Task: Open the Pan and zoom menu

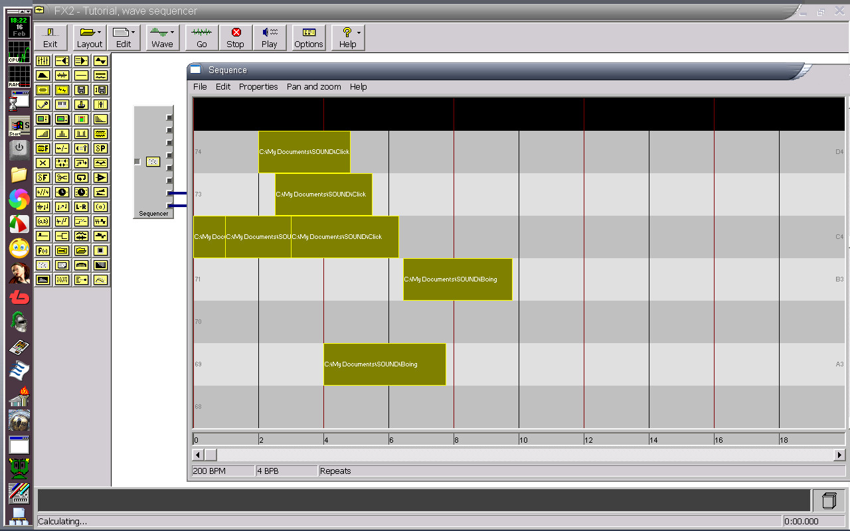Action: (x=314, y=87)
